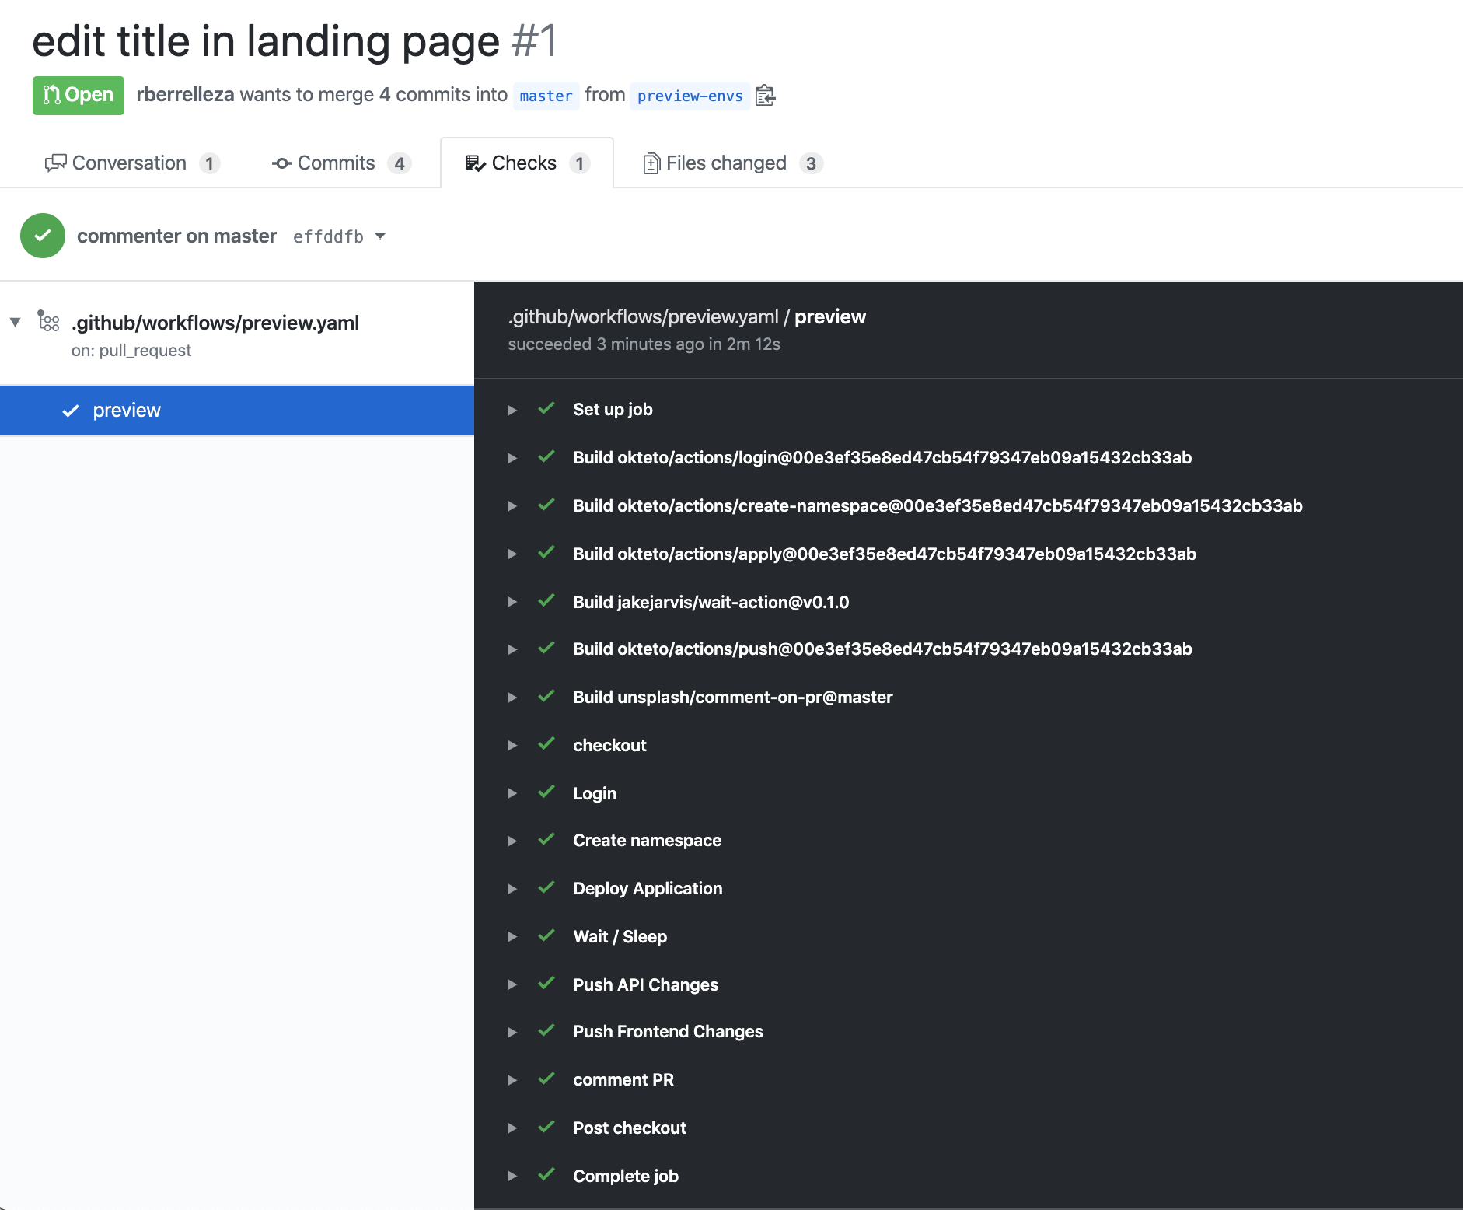Click the preview-envs branch label
Viewport: 1463px width, 1210px height.
click(x=690, y=96)
